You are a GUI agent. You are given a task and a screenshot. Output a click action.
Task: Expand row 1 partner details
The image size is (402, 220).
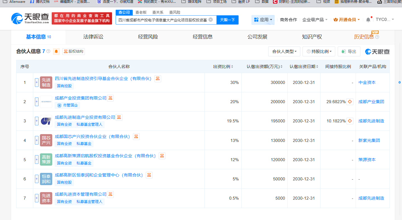(x=37, y=83)
